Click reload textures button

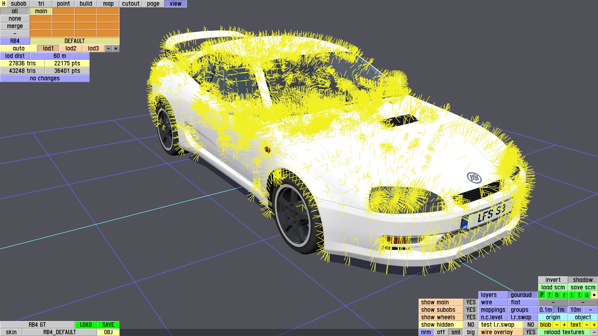pos(564,332)
